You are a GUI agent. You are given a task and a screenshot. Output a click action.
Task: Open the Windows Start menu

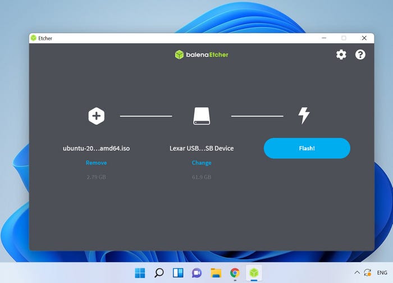point(140,273)
